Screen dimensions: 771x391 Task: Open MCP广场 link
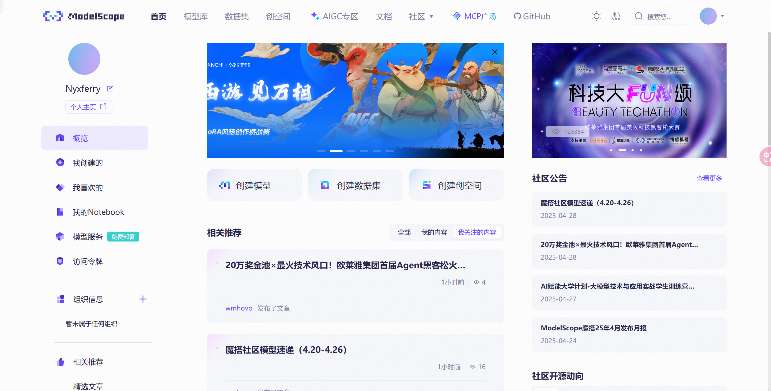(474, 16)
